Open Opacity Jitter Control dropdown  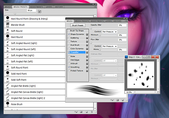pos(110,32)
